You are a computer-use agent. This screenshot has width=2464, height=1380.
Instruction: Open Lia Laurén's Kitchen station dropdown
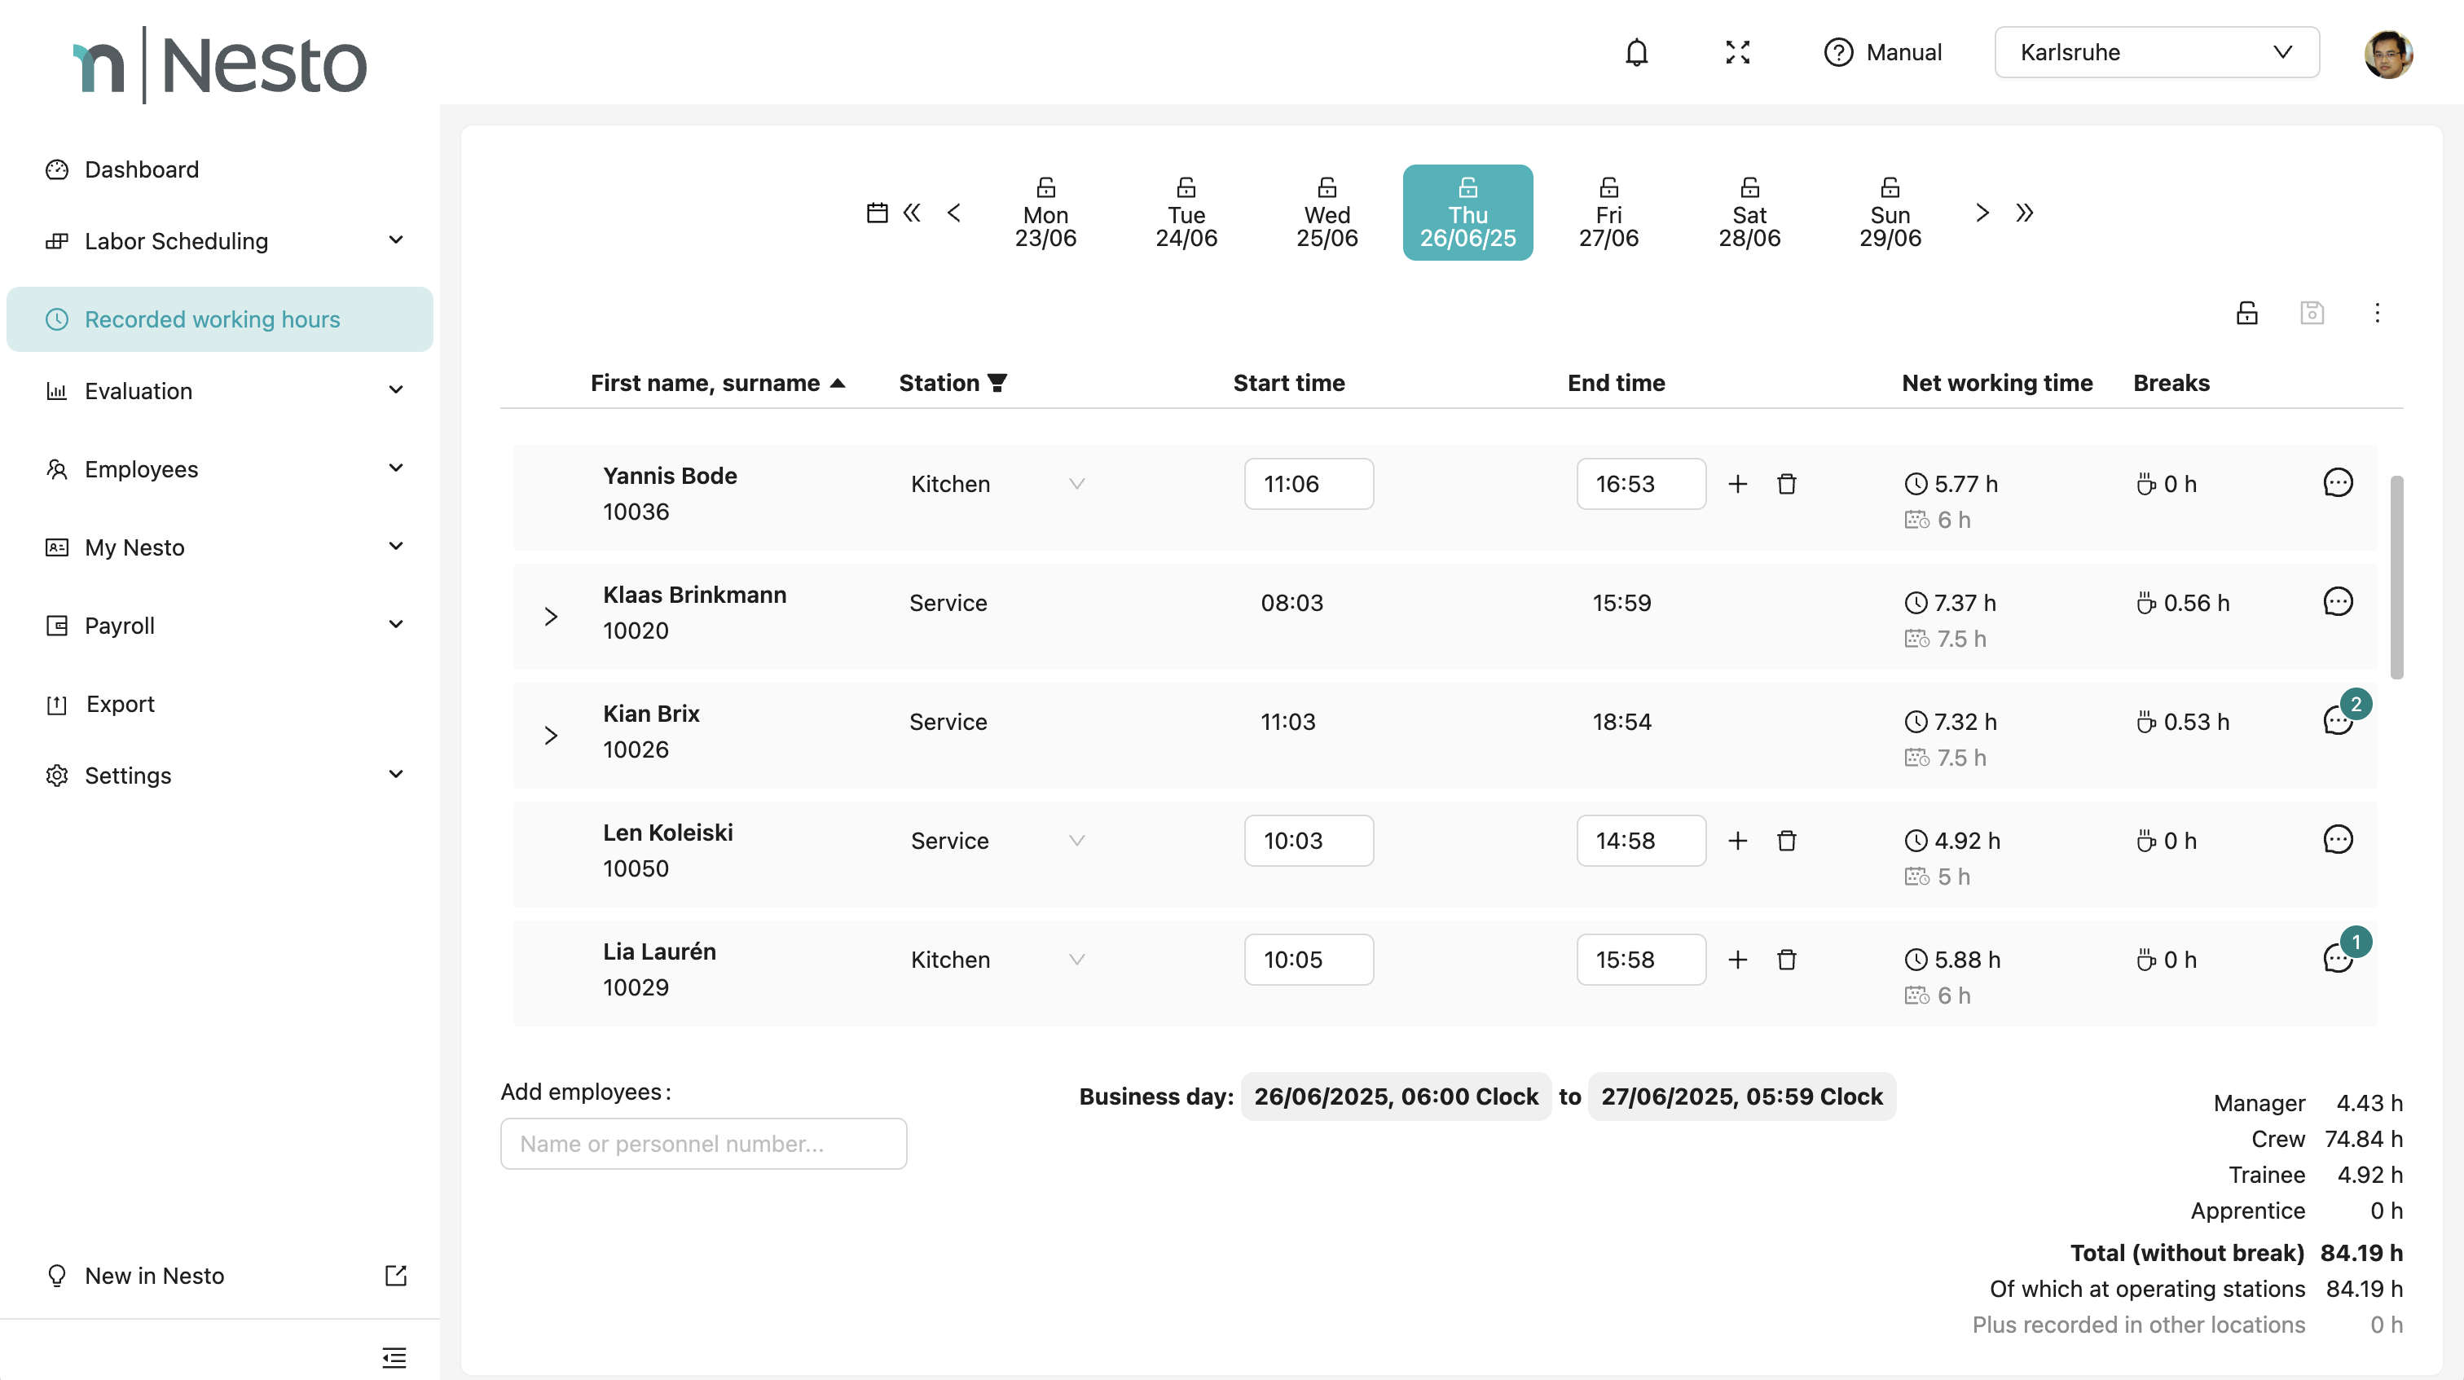996,959
